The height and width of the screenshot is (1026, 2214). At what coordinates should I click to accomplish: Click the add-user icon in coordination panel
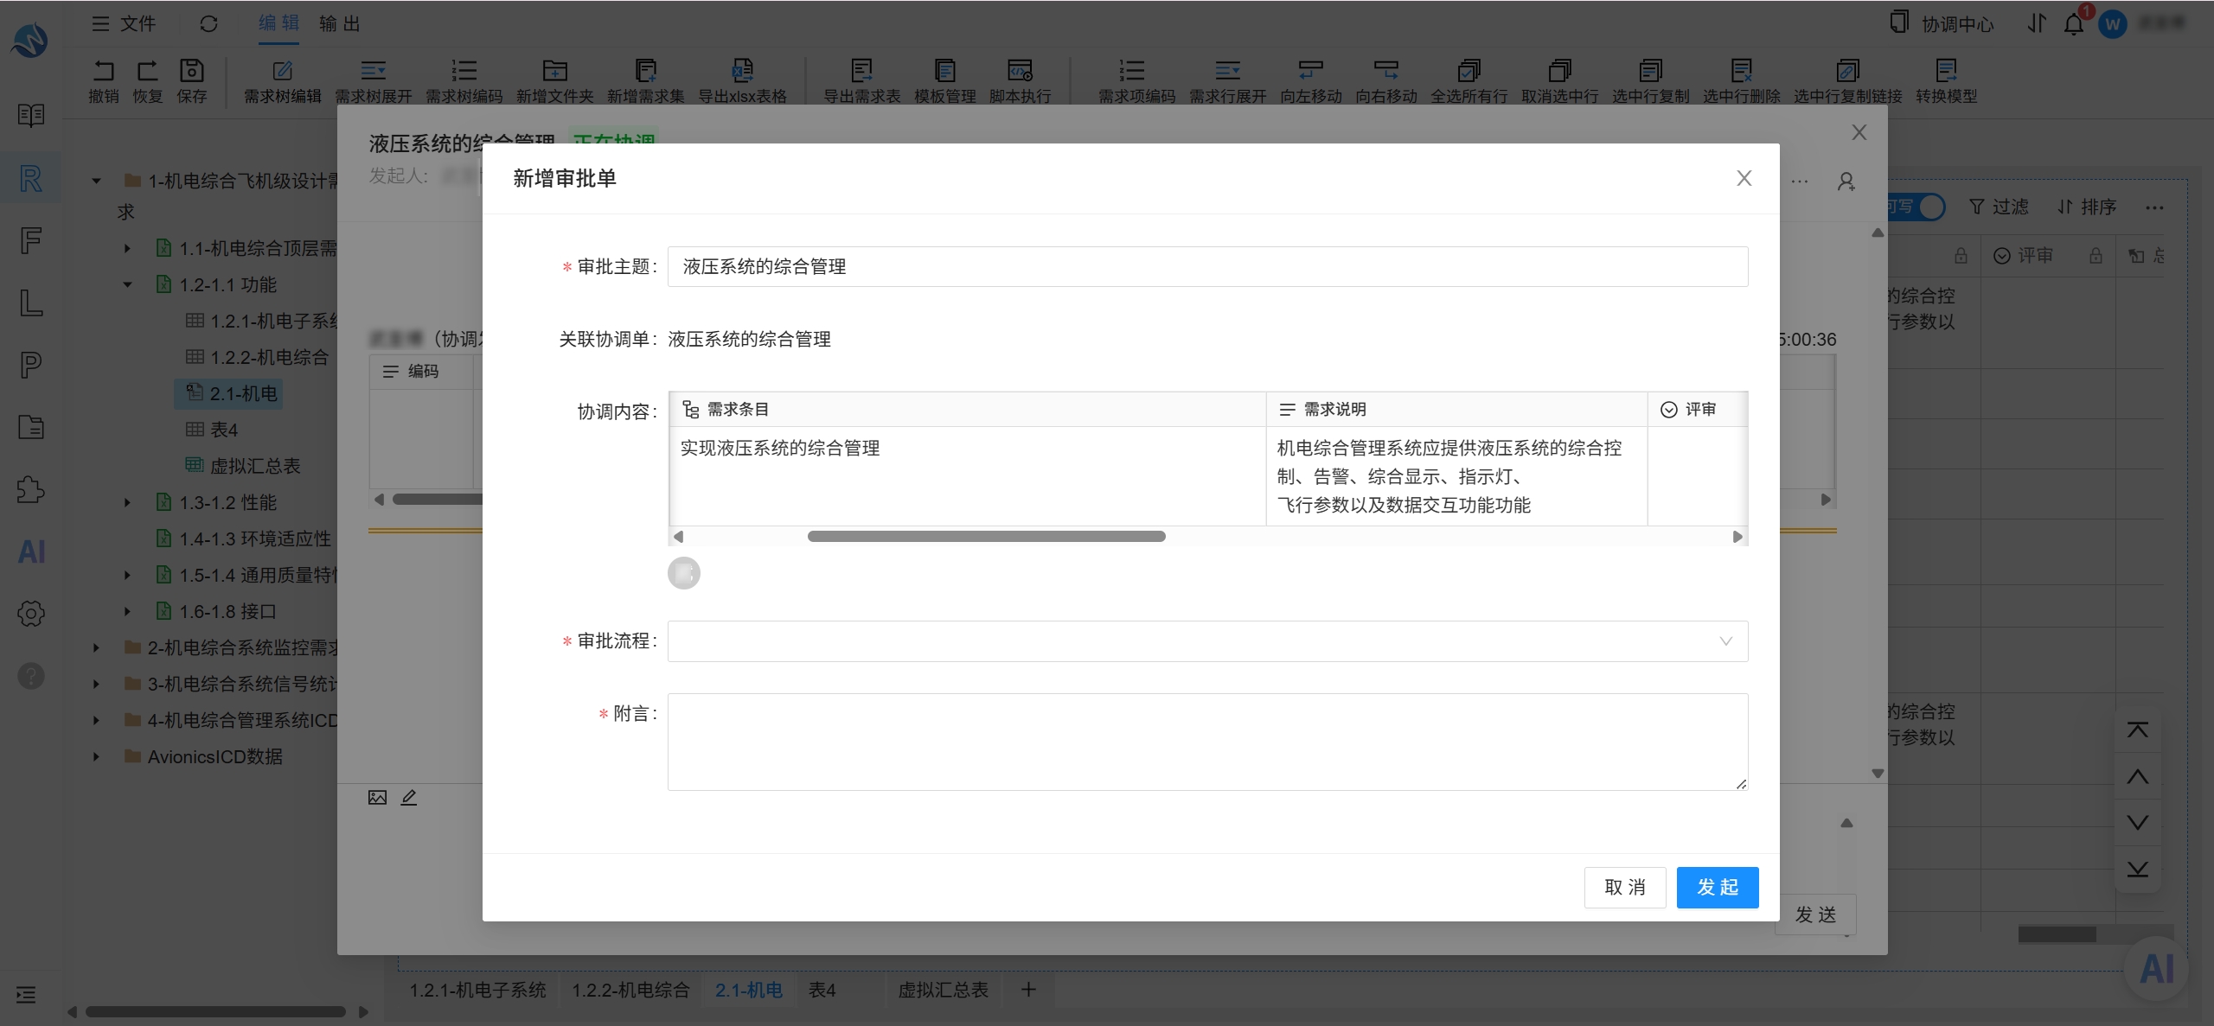[x=1846, y=182]
